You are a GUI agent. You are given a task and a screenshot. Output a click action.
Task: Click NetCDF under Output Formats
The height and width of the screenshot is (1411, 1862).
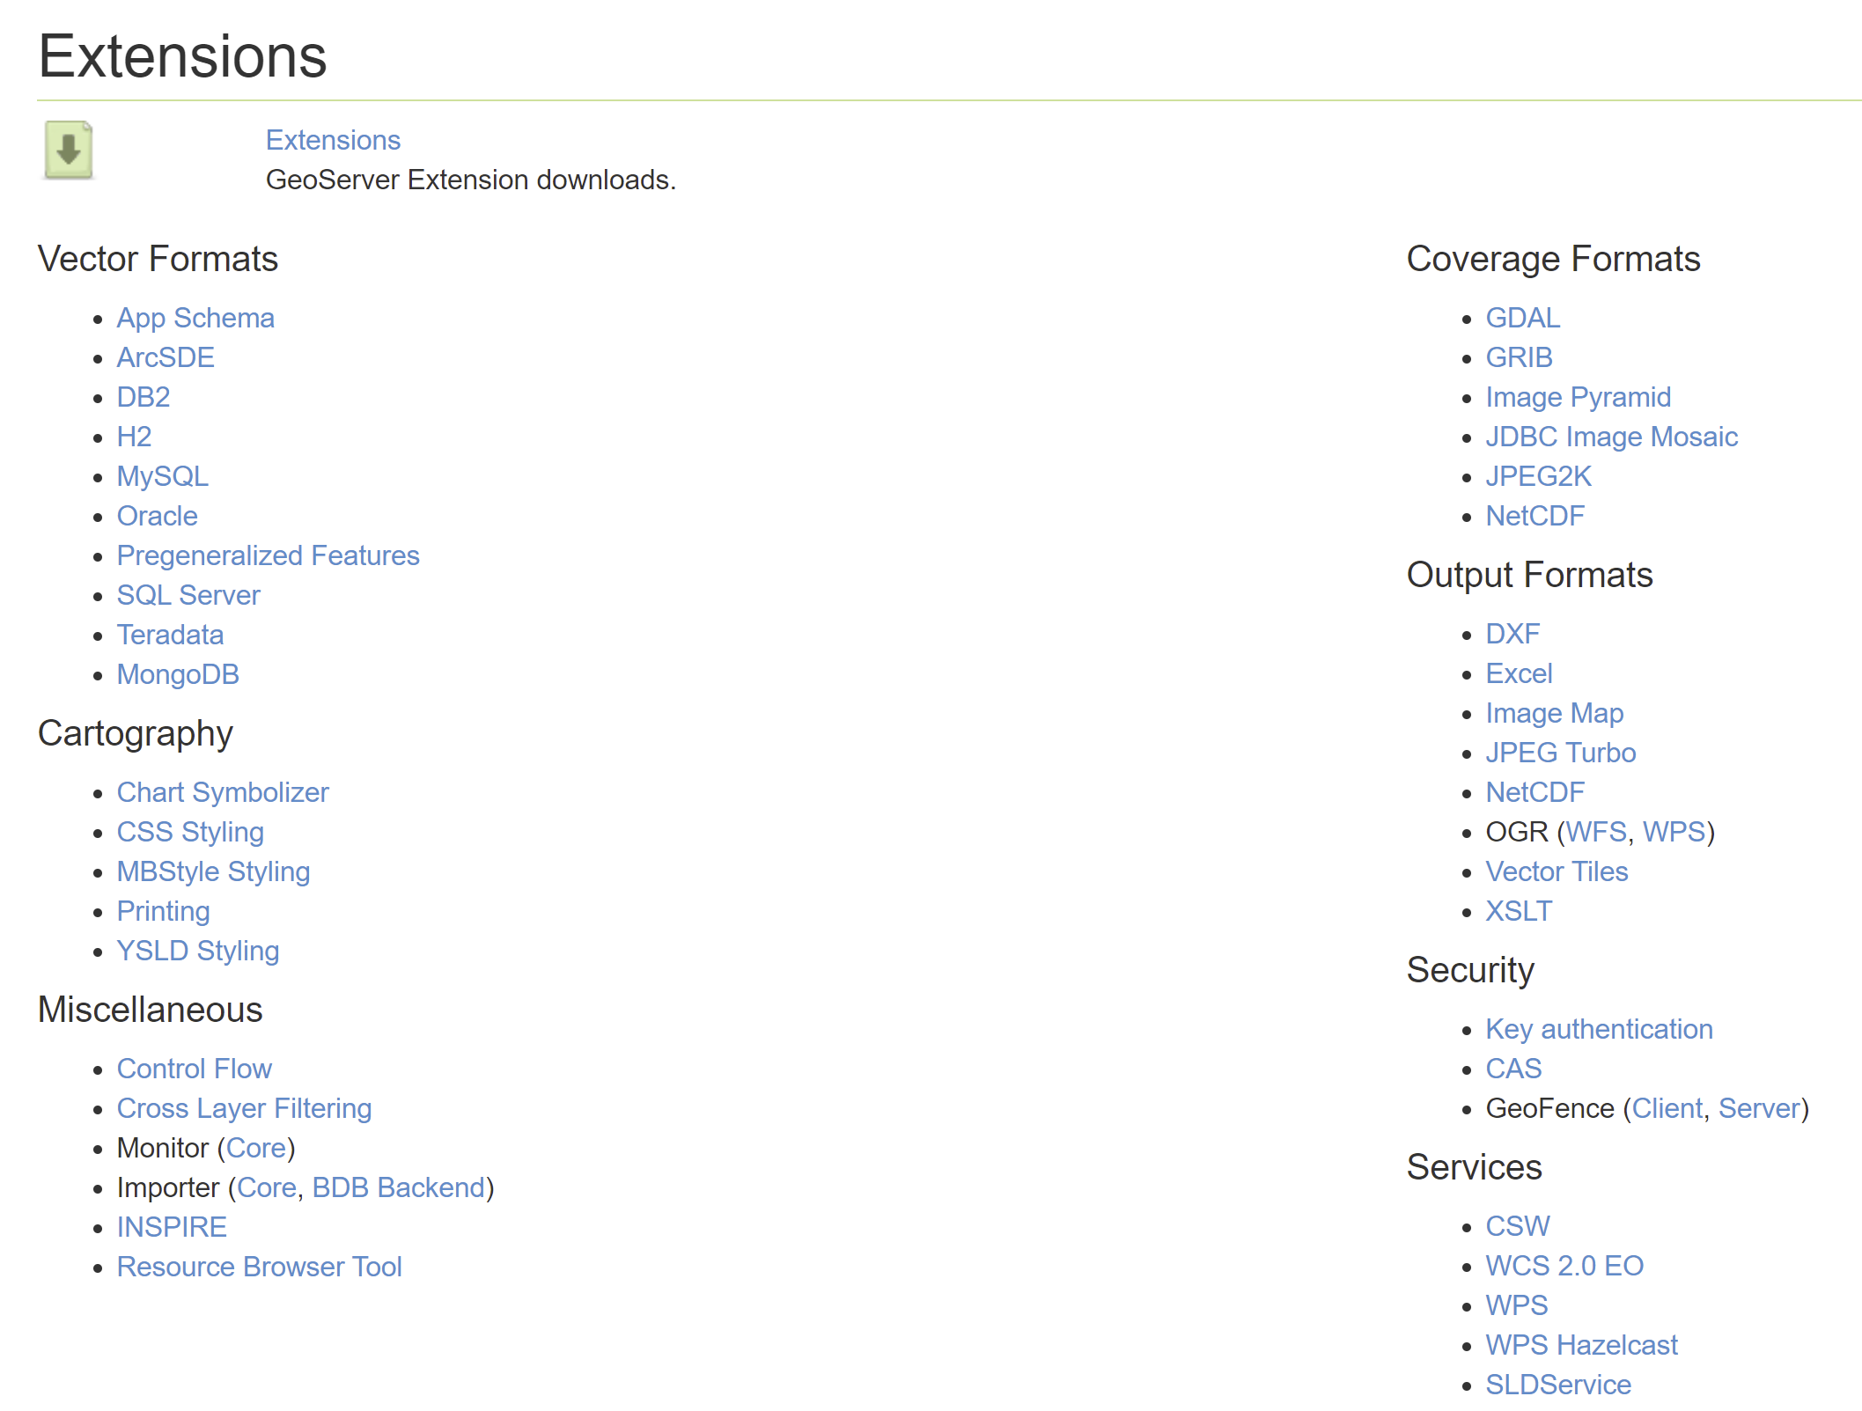[x=1534, y=792]
